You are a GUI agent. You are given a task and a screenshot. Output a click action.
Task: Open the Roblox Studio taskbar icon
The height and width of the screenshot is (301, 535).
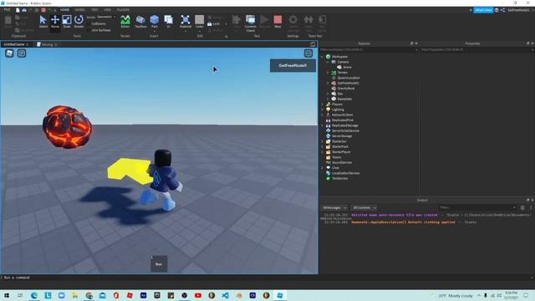(x=280, y=295)
